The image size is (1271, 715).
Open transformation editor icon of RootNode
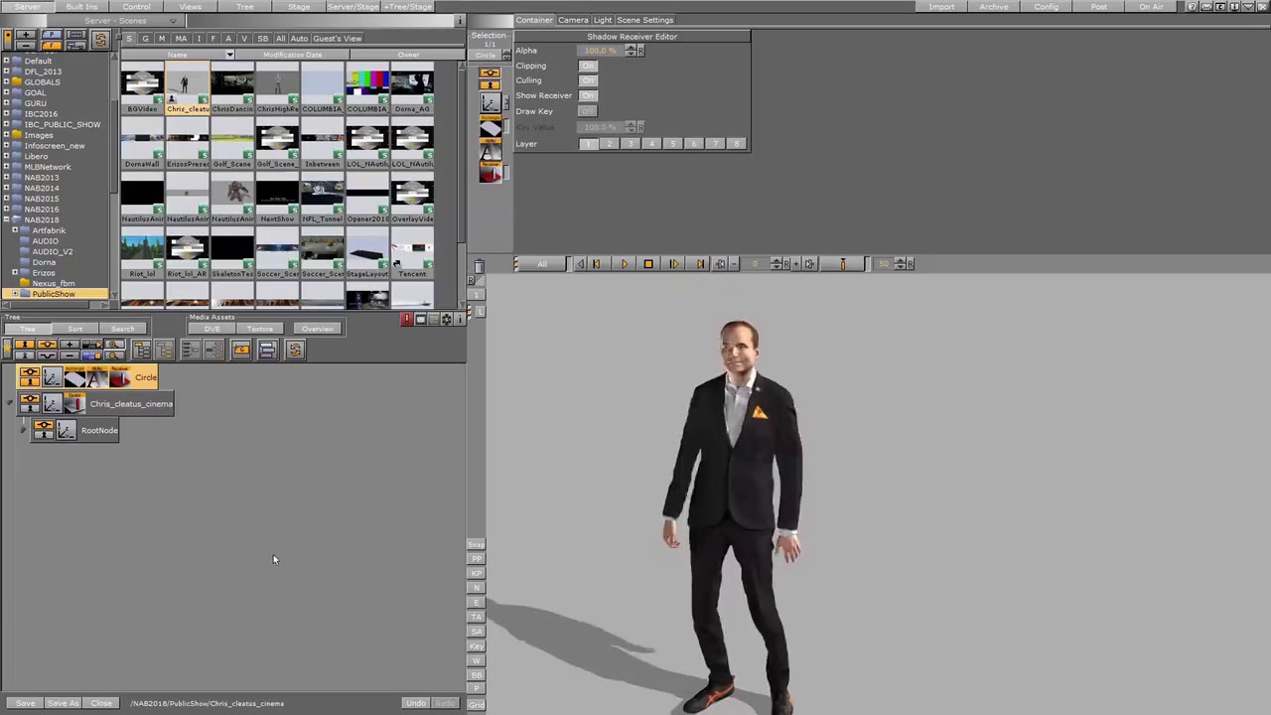coord(66,430)
